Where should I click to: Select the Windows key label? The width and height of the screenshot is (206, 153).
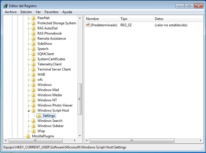point(44,85)
